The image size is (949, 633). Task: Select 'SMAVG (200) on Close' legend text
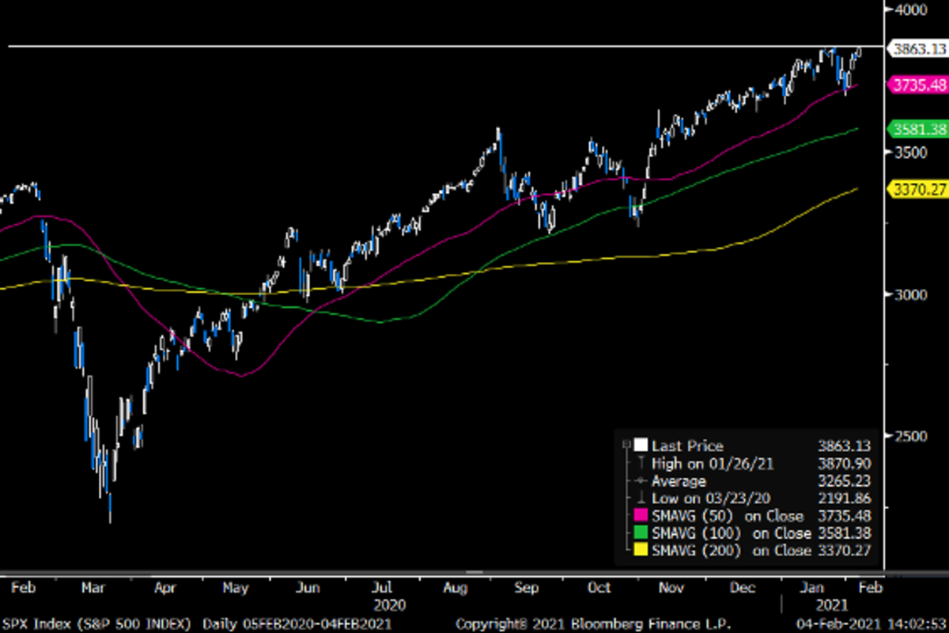coord(731,551)
